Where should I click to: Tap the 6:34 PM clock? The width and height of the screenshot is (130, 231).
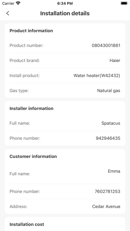tap(65, 3)
